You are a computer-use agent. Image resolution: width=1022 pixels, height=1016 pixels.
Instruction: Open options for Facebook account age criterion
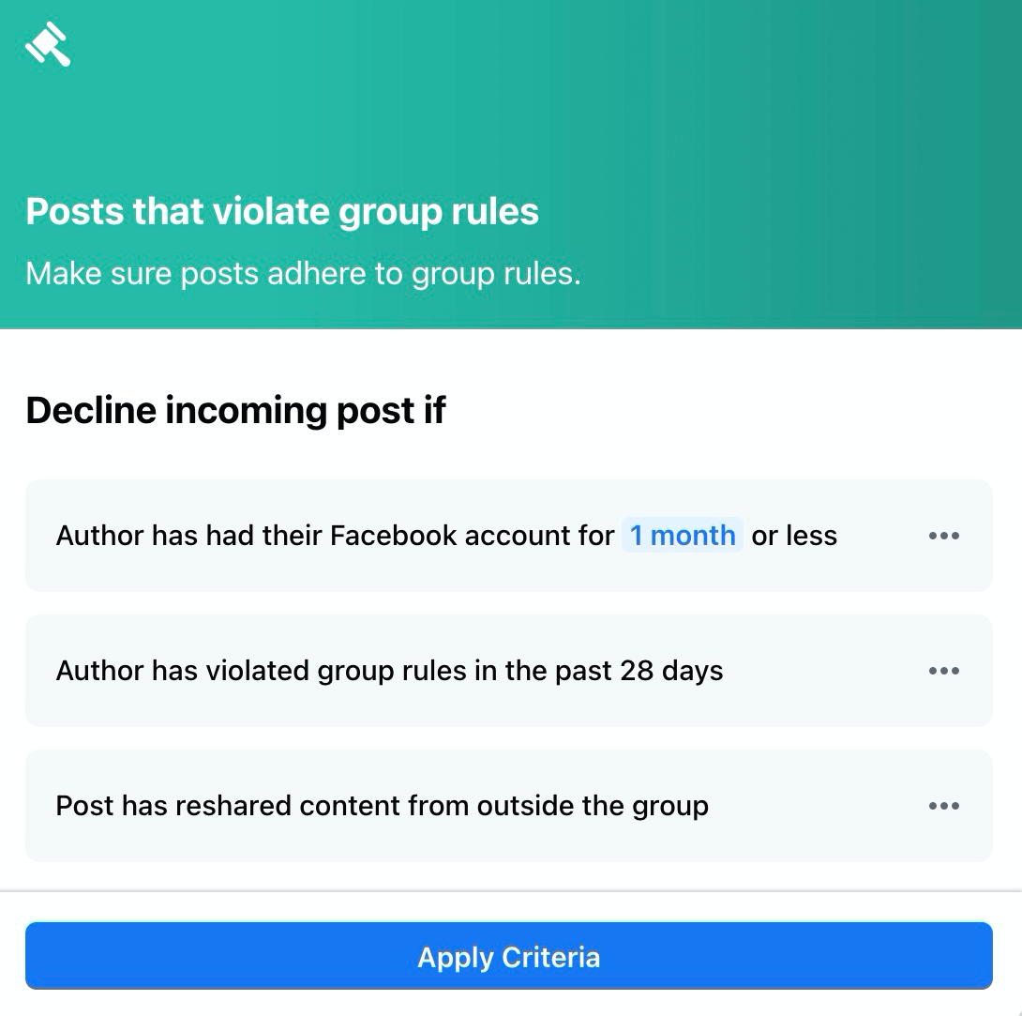pyautogui.click(x=944, y=536)
